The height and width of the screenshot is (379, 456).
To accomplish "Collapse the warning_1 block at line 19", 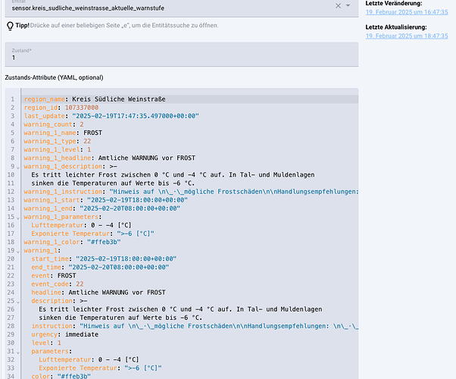I will (18, 250).
